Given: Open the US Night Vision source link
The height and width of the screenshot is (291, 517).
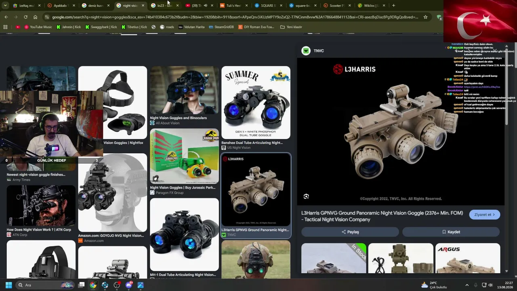Looking at the screenshot, I should pyautogui.click(x=236, y=148).
